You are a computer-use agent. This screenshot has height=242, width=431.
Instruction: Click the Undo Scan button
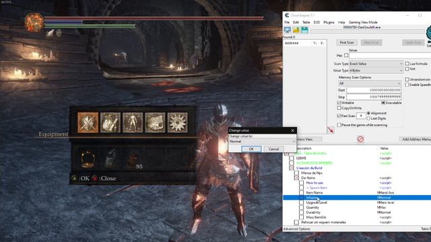point(413,42)
